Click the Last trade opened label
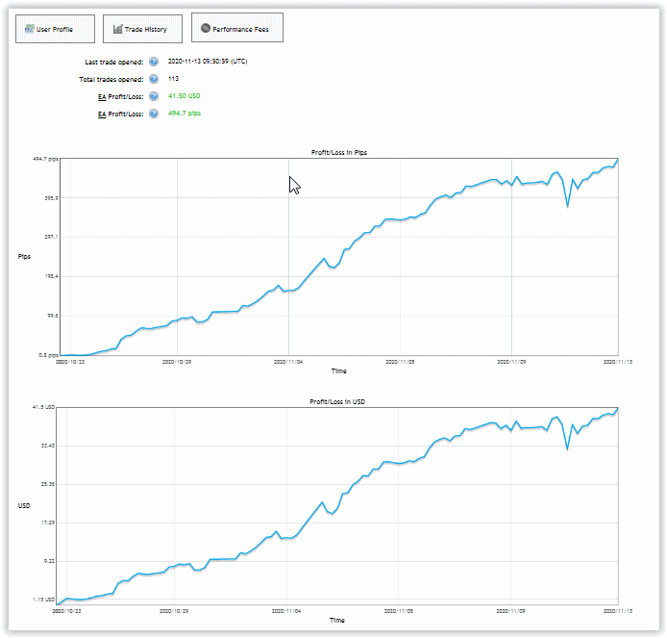The width and height of the screenshot is (667, 638). pos(114,63)
